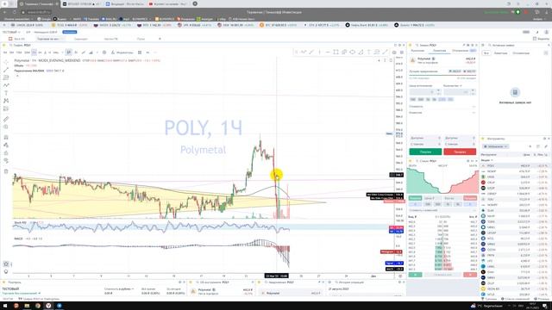The width and height of the screenshot is (552, 310).
Task: Click red Продать button in order book
Action: [470, 198]
